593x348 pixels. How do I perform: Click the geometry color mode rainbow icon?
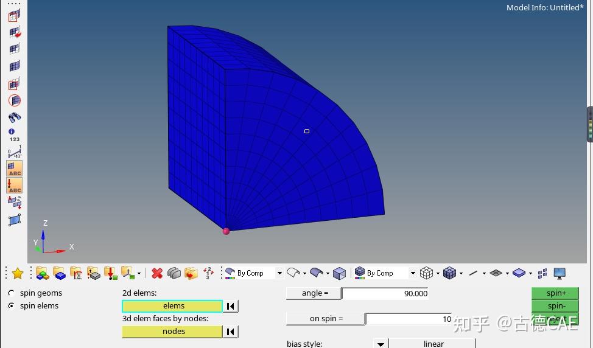click(230, 273)
